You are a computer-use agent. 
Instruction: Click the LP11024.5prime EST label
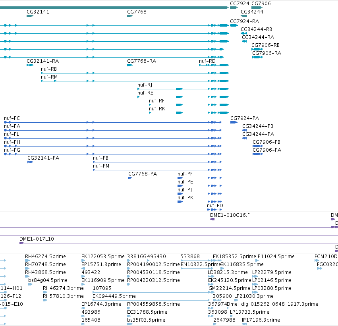click(275, 257)
